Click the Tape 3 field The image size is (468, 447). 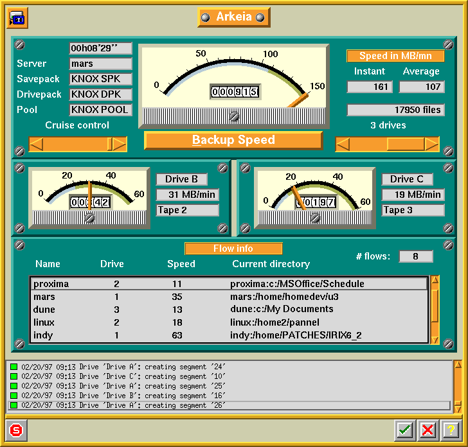pos(413,210)
